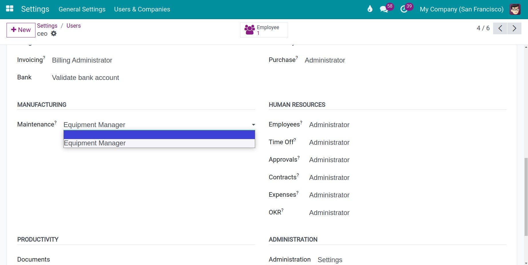
Task: Go to Users breadcrumb link
Action: pyautogui.click(x=74, y=26)
